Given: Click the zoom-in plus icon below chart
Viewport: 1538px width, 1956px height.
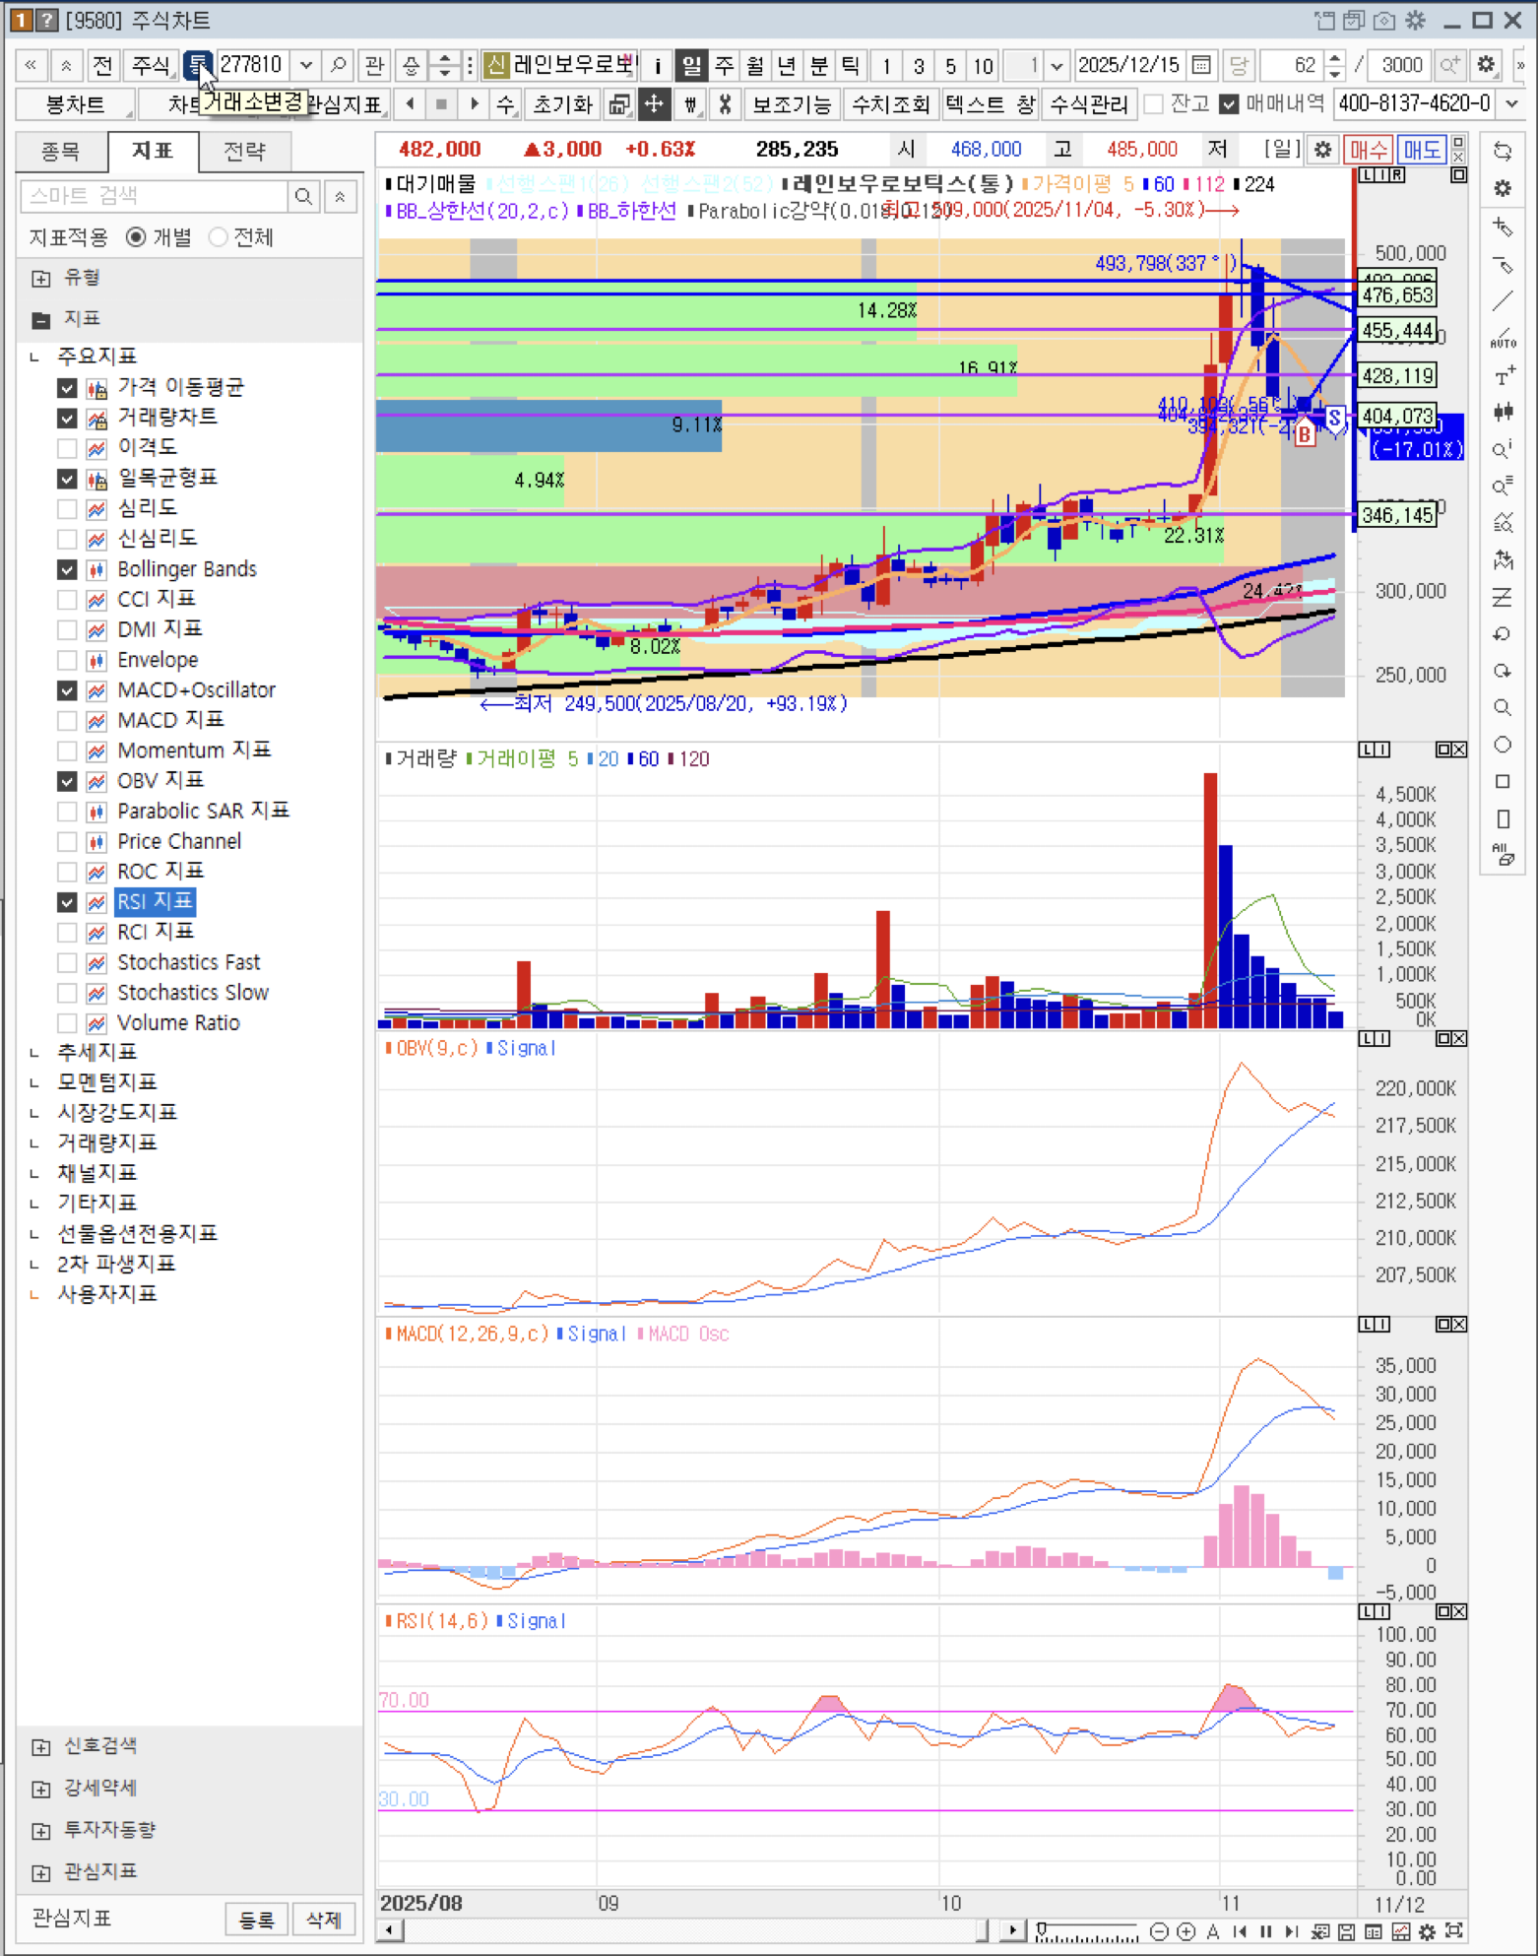Looking at the screenshot, I should point(1186,1931).
